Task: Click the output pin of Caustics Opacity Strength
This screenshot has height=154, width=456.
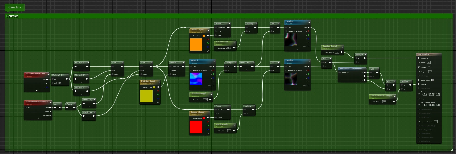Action: tap(394, 101)
